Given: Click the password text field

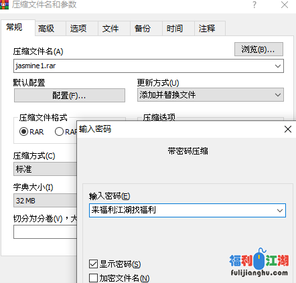Looking at the screenshot, I should click(182, 210).
